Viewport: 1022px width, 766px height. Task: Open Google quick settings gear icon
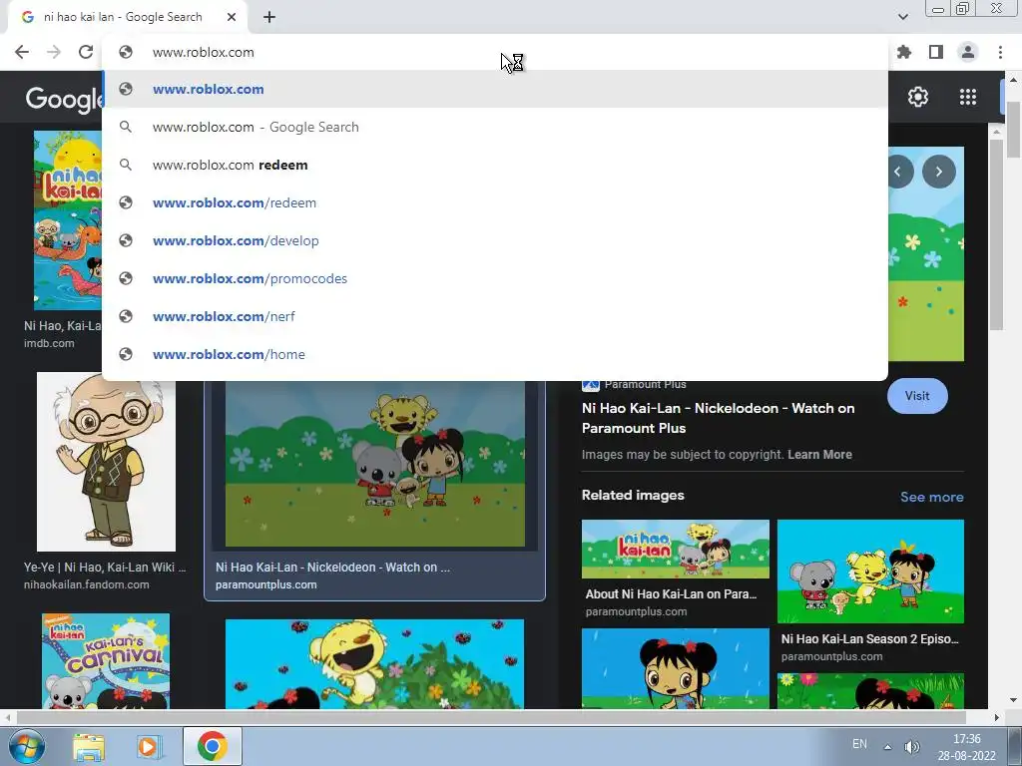[918, 97]
